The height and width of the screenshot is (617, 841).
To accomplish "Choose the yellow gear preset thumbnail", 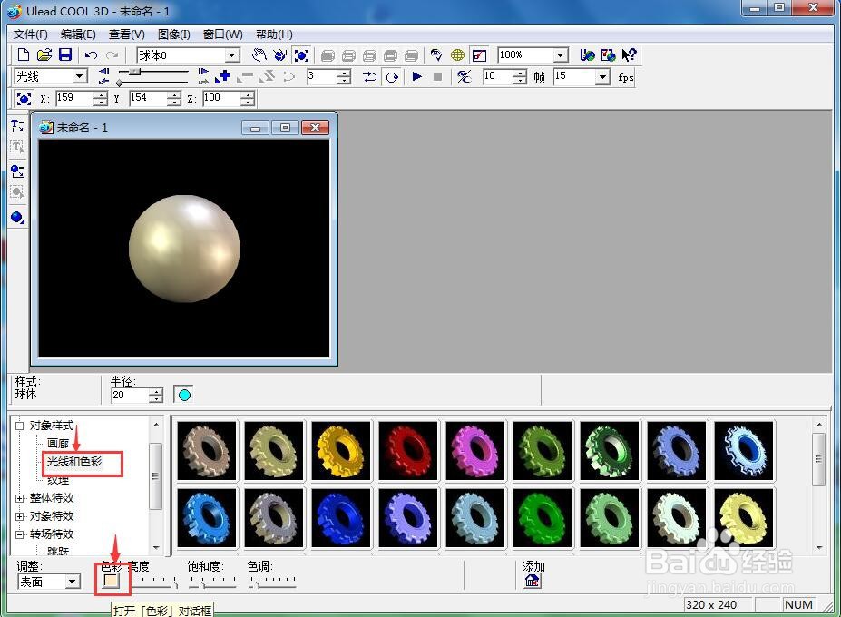I will (340, 451).
